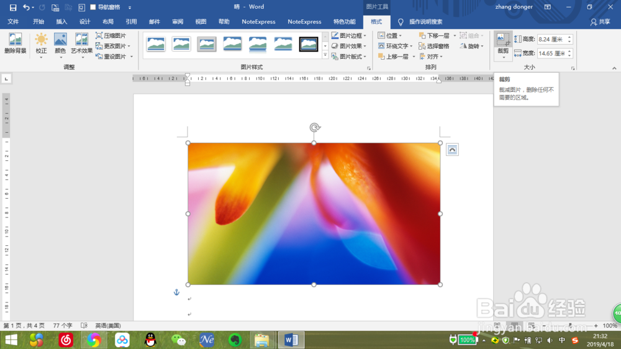This screenshot has width=621, height=349.
Task: Click the Tell Me search box (操作说明搜索)
Action: click(425, 22)
